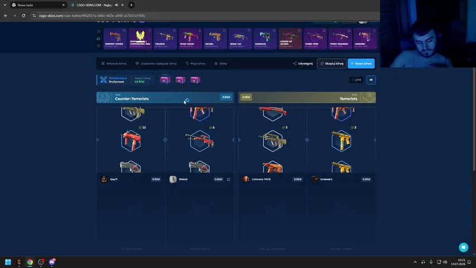Select the first case in the battle
Viewport: 476px width, 268px height.
point(165,80)
